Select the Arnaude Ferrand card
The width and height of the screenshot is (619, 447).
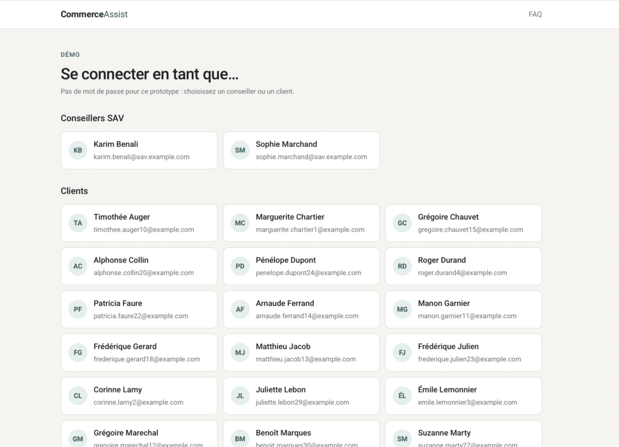[x=301, y=310]
